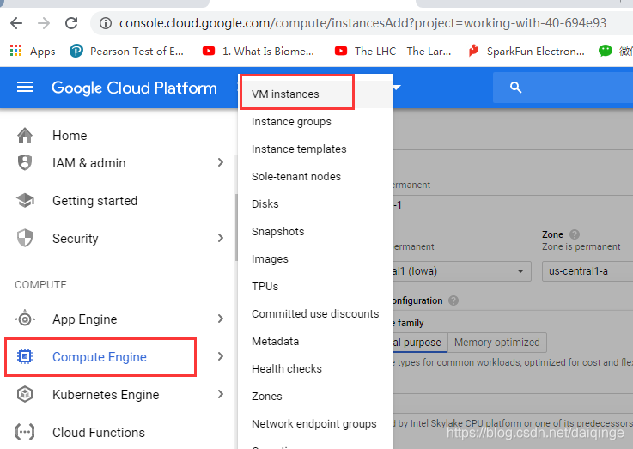Open Cloud Functions in the sidebar
The width and height of the screenshot is (633, 449).
click(x=99, y=433)
